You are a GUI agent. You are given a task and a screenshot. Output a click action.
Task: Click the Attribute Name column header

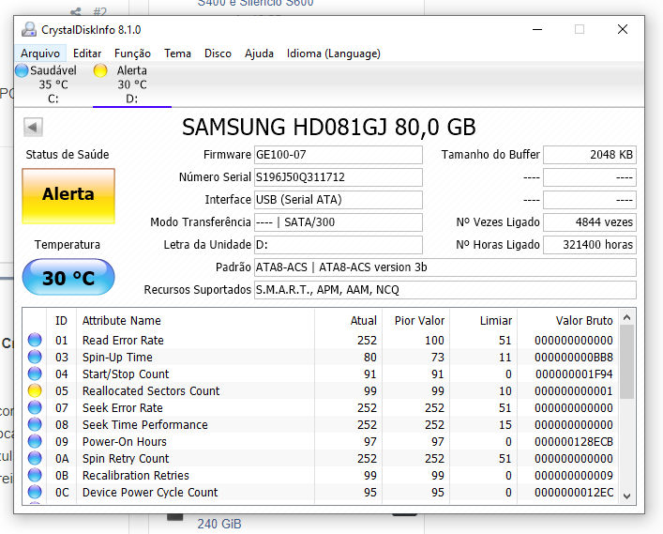click(122, 321)
